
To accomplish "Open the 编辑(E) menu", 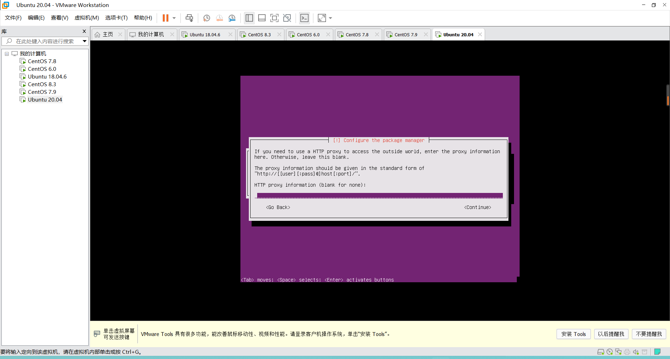I will (36, 18).
